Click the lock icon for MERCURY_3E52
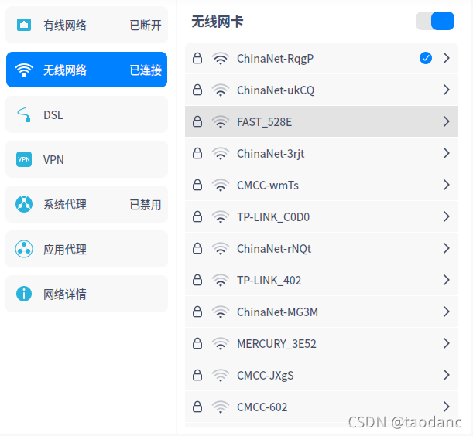This screenshot has height=436, width=473. pyautogui.click(x=197, y=343)
